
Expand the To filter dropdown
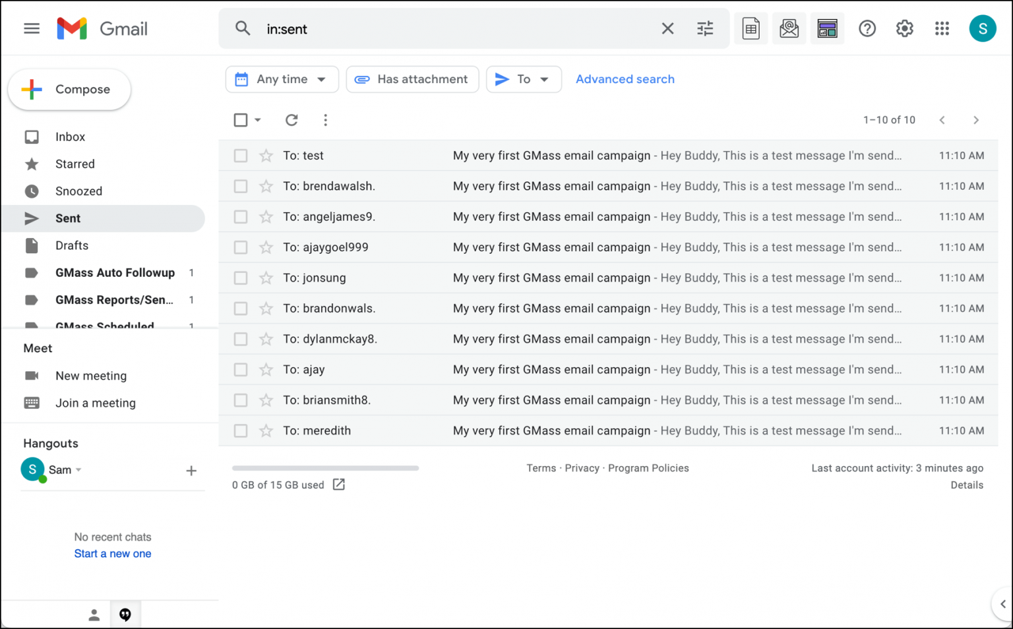[x=524, y=79]
